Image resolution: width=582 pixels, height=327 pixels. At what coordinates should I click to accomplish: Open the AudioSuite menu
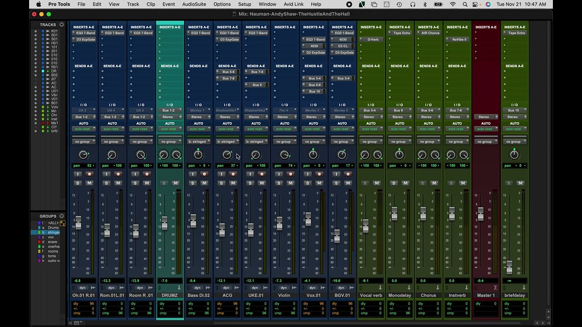tap(194, 4)
